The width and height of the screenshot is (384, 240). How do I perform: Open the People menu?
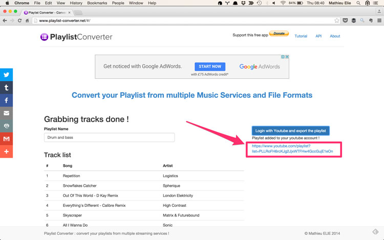(118, 3)
